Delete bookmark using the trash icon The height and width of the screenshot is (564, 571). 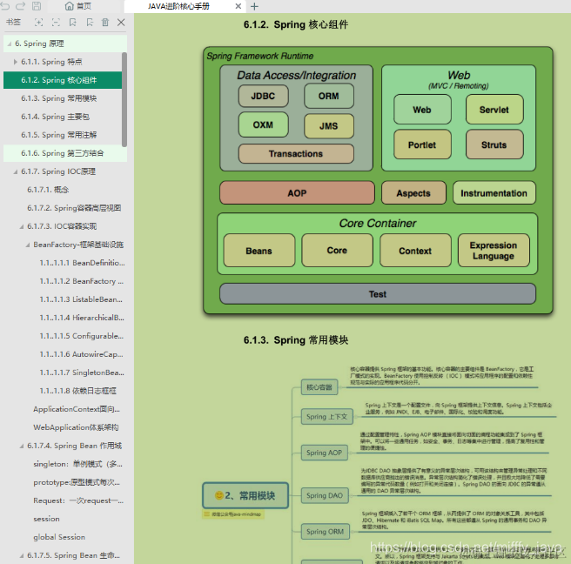[x=105, y=23]
